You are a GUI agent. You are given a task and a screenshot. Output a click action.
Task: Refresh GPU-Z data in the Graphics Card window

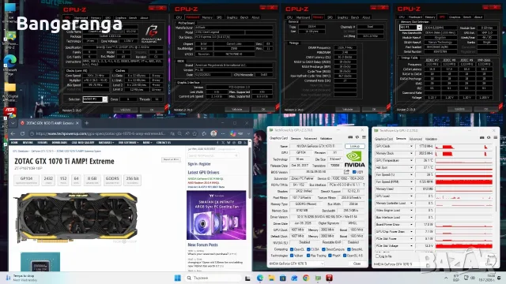pos(357,137)
